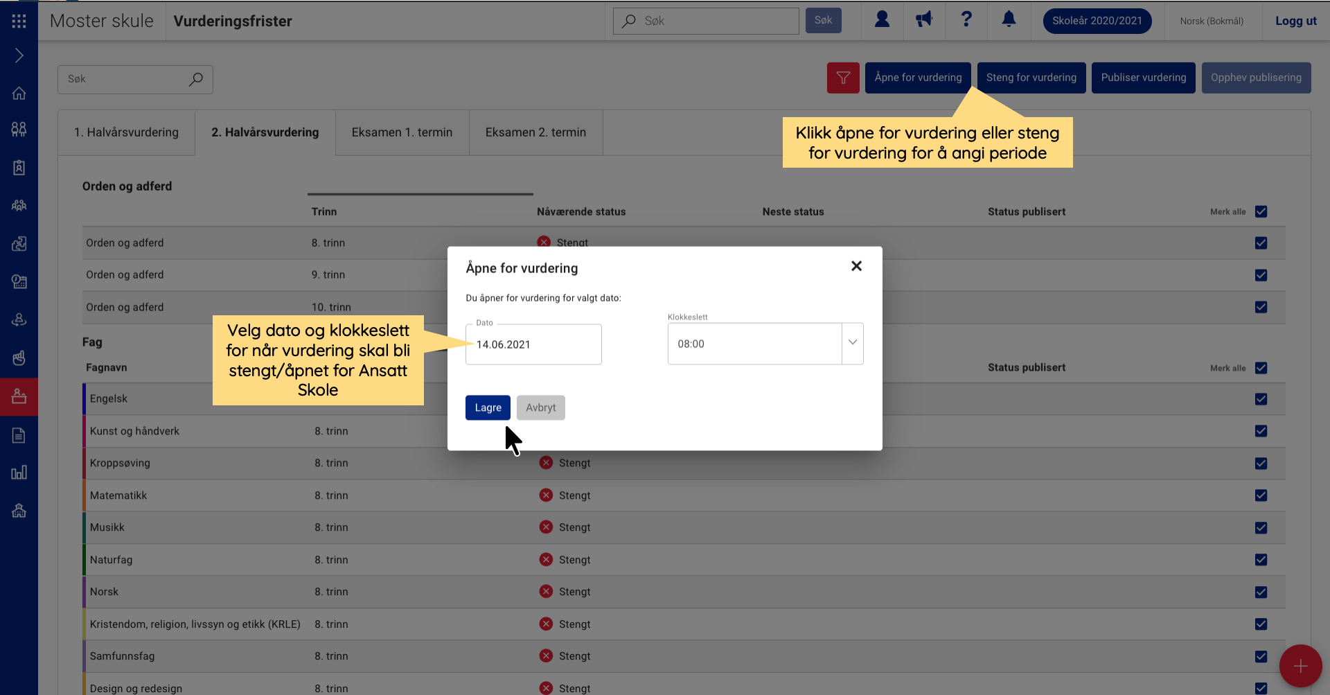Click the red Stengt status icon for Norsk

tap(546, 591)
